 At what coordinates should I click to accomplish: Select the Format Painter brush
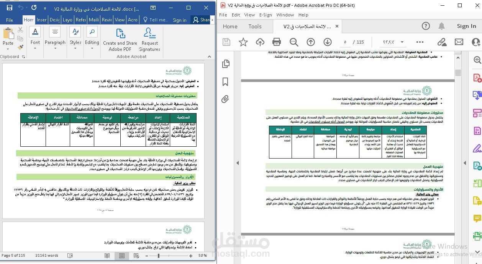click(20, 47)
